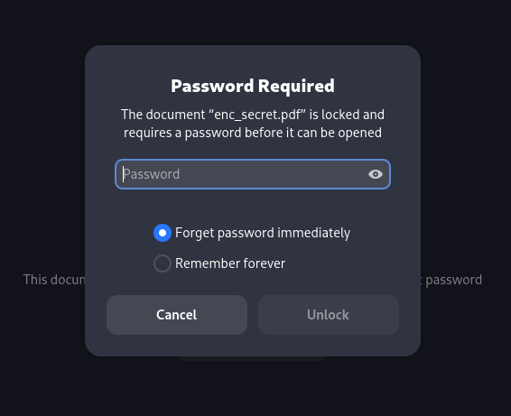Click the "Remember forever" label text

(230, 263)
